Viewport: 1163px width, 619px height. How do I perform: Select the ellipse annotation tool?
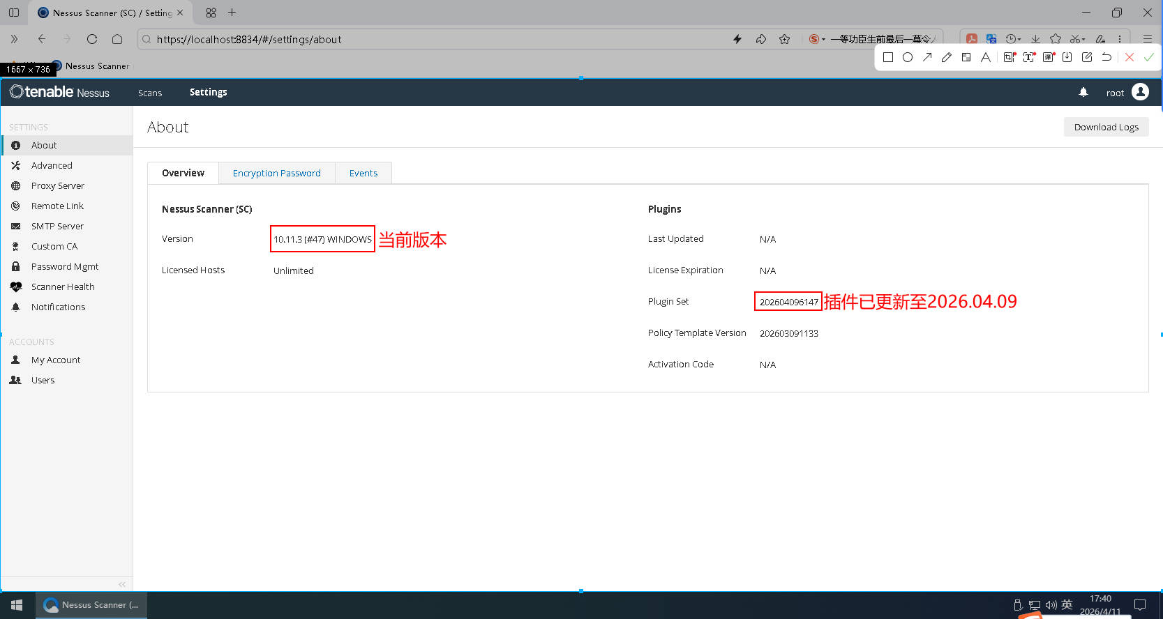[908, 57]
